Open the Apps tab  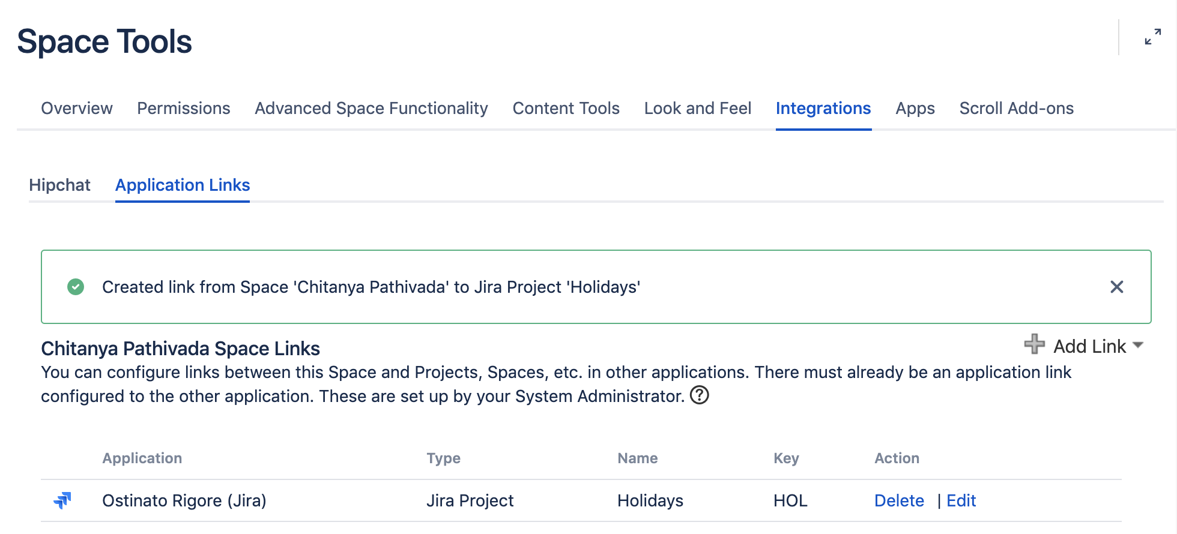point(915,108)
